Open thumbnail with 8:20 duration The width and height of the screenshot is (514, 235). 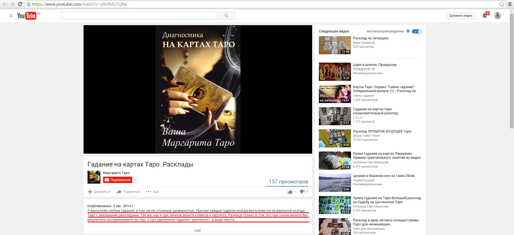(x=335, y=72)
